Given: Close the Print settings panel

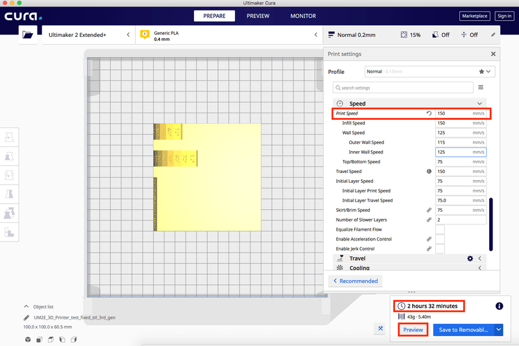Looking at the screenshot, I should [x=493, y=54].
